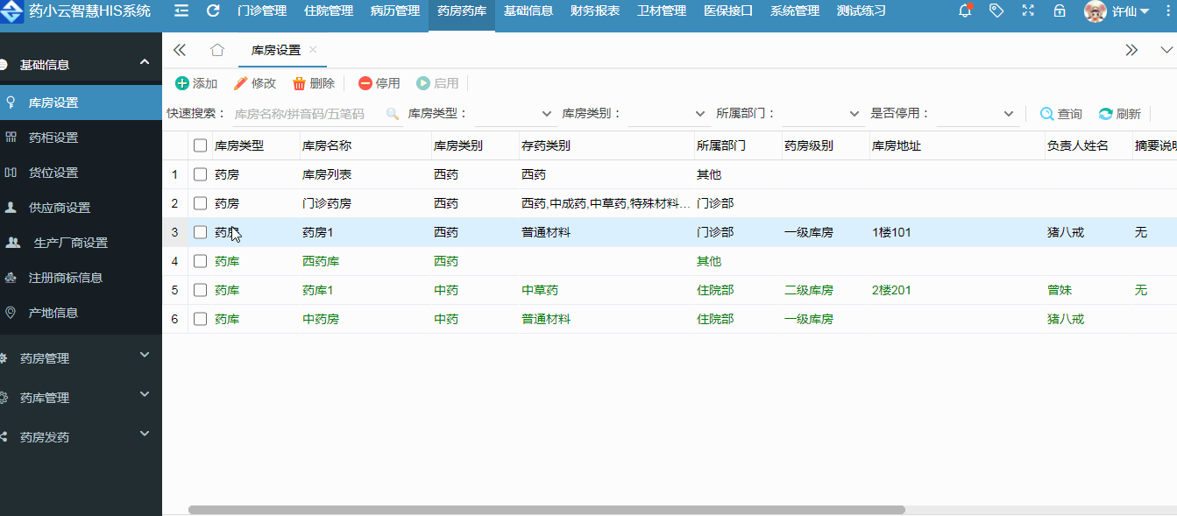Click the 二级库房 cell
The image size is (1177, 516).
coord(808,290)
